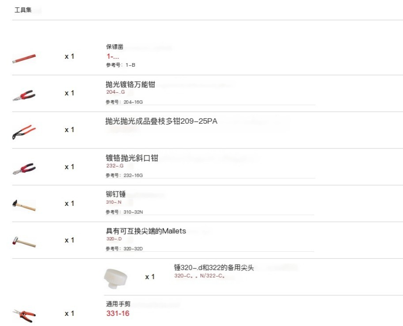Click the universal hand shears thumbnail
Image resolution: width=403 pixels, height=326 pixels.
24,316
